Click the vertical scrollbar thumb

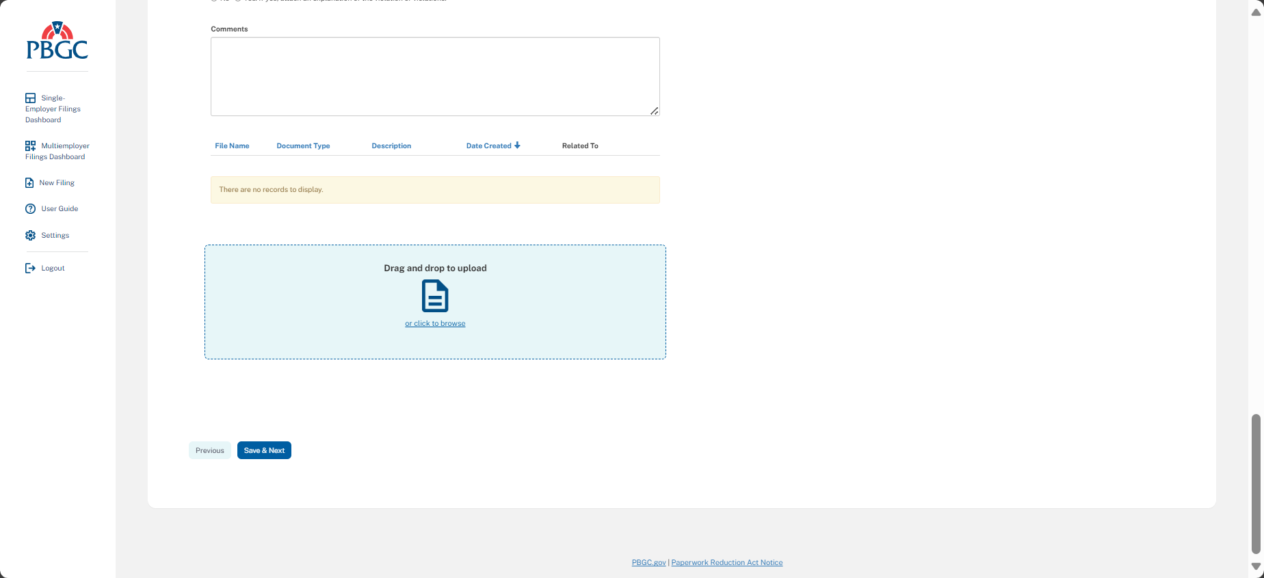click(x=1256, y=484)
